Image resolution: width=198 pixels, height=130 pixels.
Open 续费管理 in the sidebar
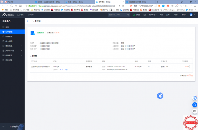point(12,36)
